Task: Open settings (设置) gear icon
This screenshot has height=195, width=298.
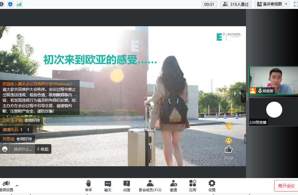Action: click(x=212, y=183)
